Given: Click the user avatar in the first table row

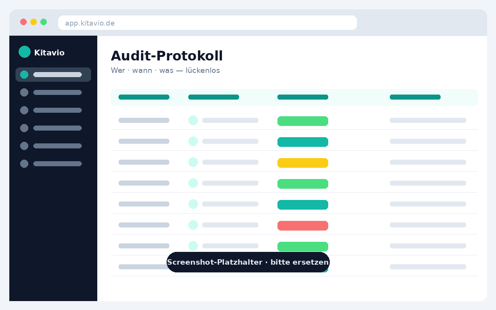Looking at the screenshot, I should (x=193, y=121).
